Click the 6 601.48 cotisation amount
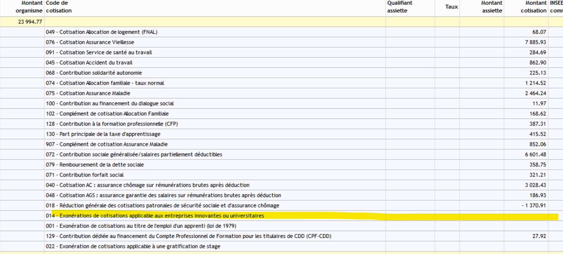Image resolution: width=563 pixels, height=254 pixels. click(535, 155)
